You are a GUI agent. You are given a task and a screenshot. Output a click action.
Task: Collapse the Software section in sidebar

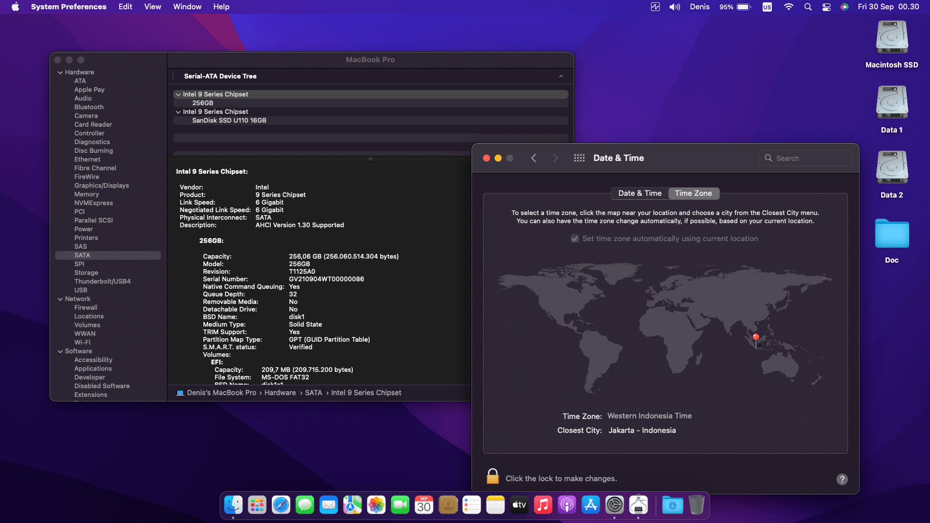[x=60, y=352]
